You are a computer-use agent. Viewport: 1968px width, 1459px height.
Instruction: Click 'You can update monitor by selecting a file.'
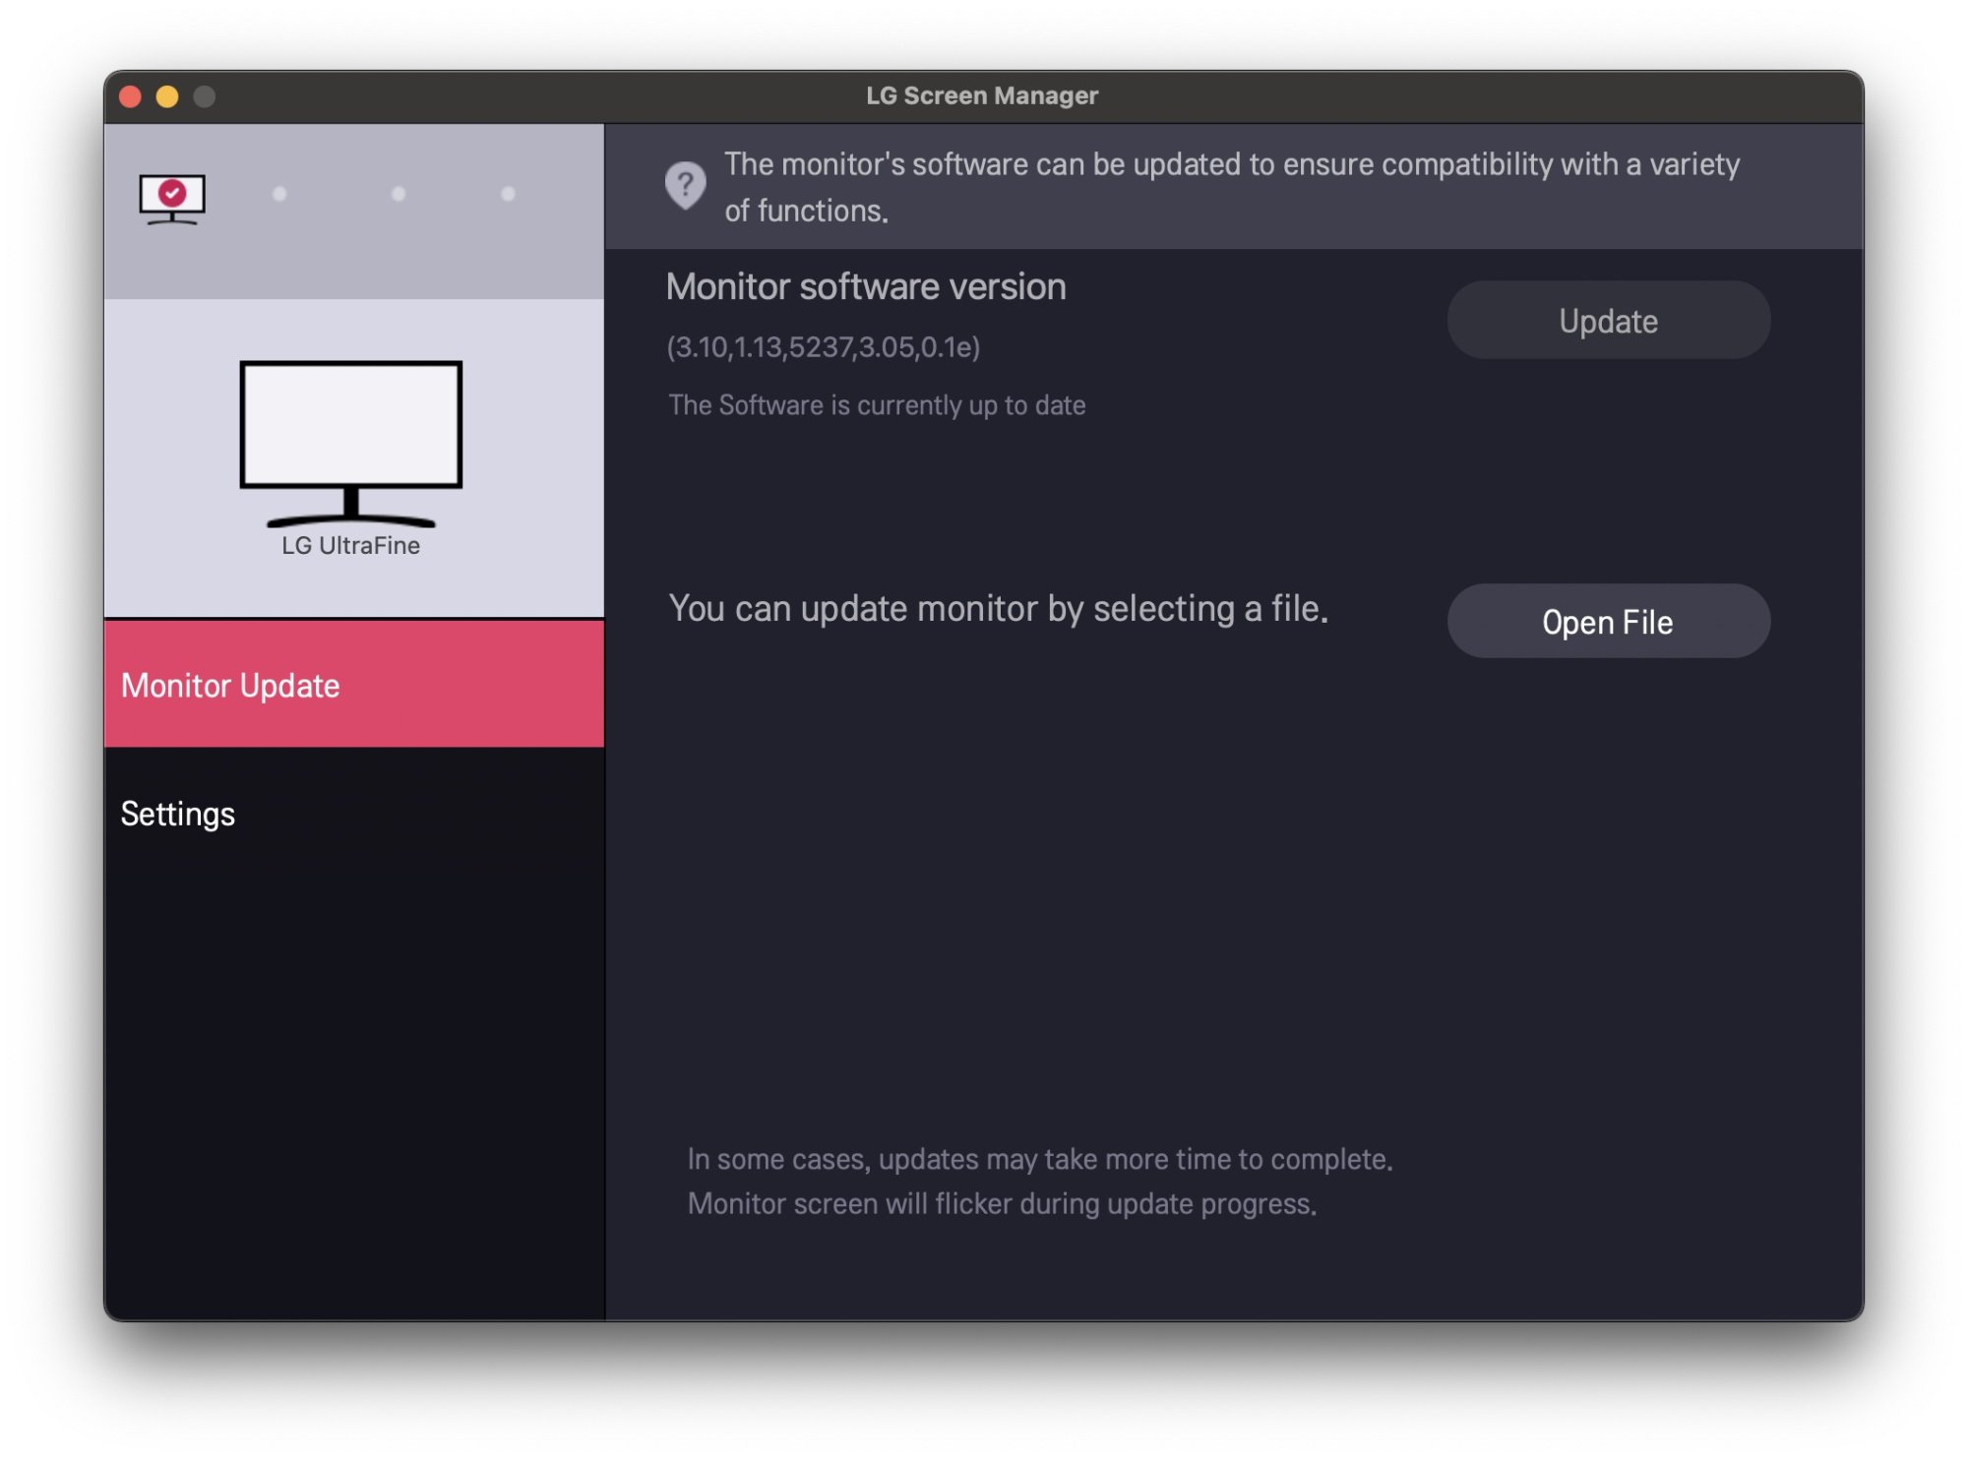click(999, 609)
